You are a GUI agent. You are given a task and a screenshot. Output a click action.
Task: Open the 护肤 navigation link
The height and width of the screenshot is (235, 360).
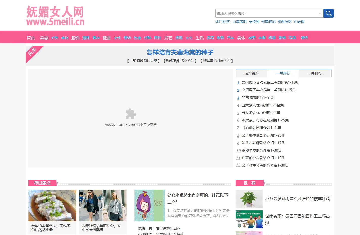click(x=54, y=38)
